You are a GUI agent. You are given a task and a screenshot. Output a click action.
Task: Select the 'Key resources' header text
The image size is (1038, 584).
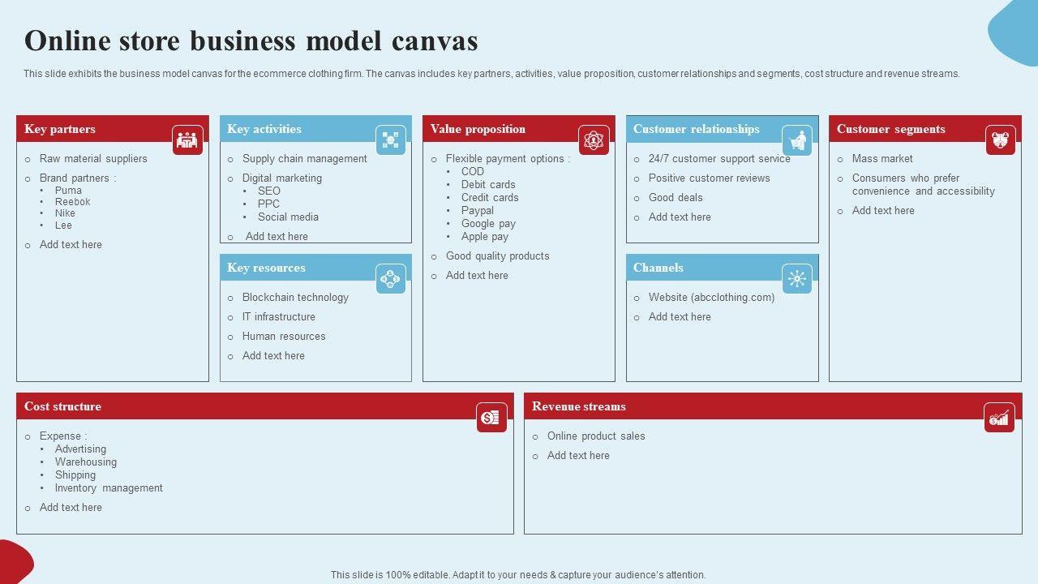(266, 268)
